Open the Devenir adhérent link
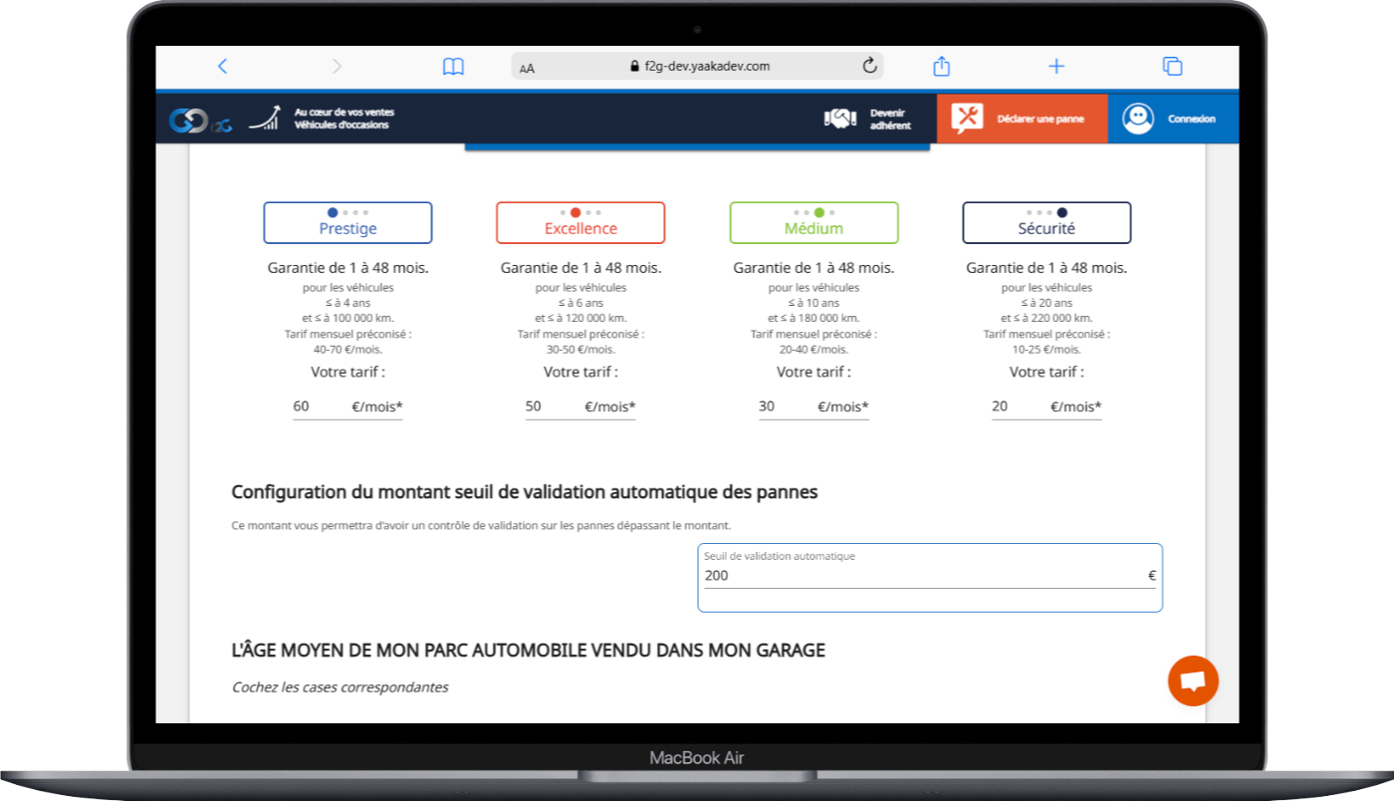The image size is (1394, 801). pos(868,120)
